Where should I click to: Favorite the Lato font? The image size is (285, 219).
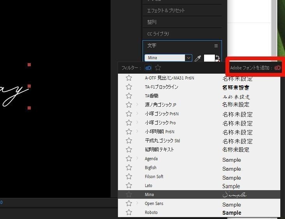coord(129,185)
